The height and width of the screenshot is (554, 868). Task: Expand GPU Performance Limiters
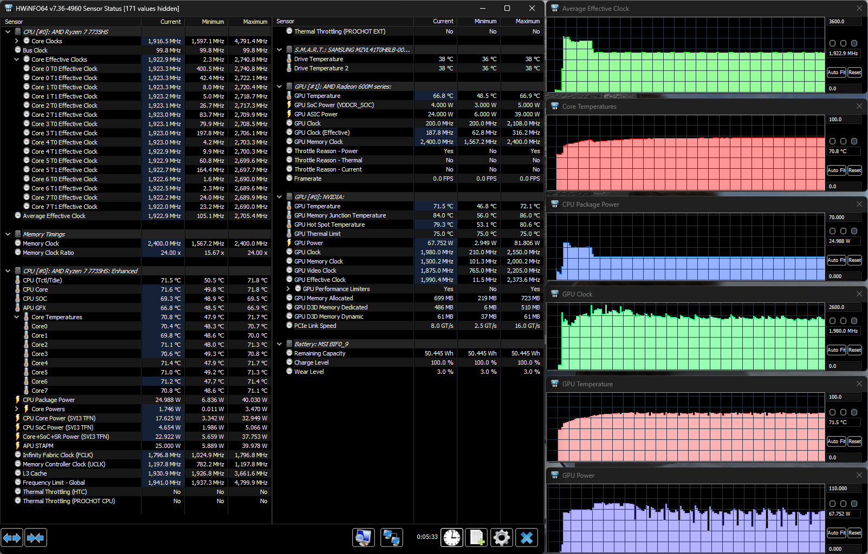[288, 289]
